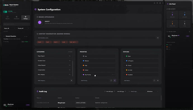Click the notifications bell icon

(154, 3)
